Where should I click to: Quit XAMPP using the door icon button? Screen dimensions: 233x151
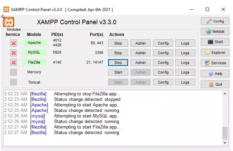tap(215, 84)
